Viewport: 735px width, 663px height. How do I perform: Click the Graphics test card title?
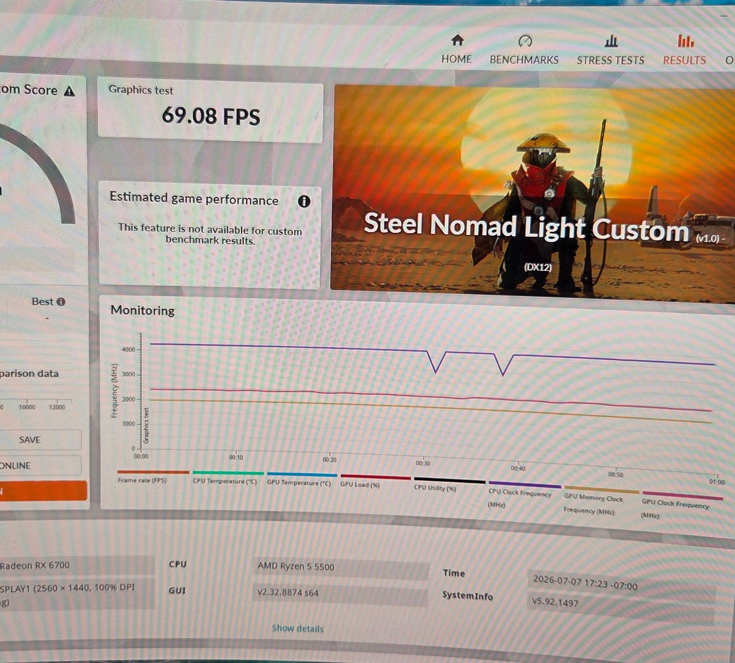tap(141, 90)
